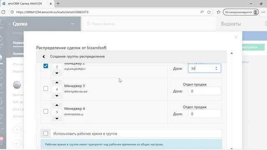Image resolution: width=267 pixels, height=150 pixels.
Task: Go back from Создание группы распределения
Action: [44, 57]
